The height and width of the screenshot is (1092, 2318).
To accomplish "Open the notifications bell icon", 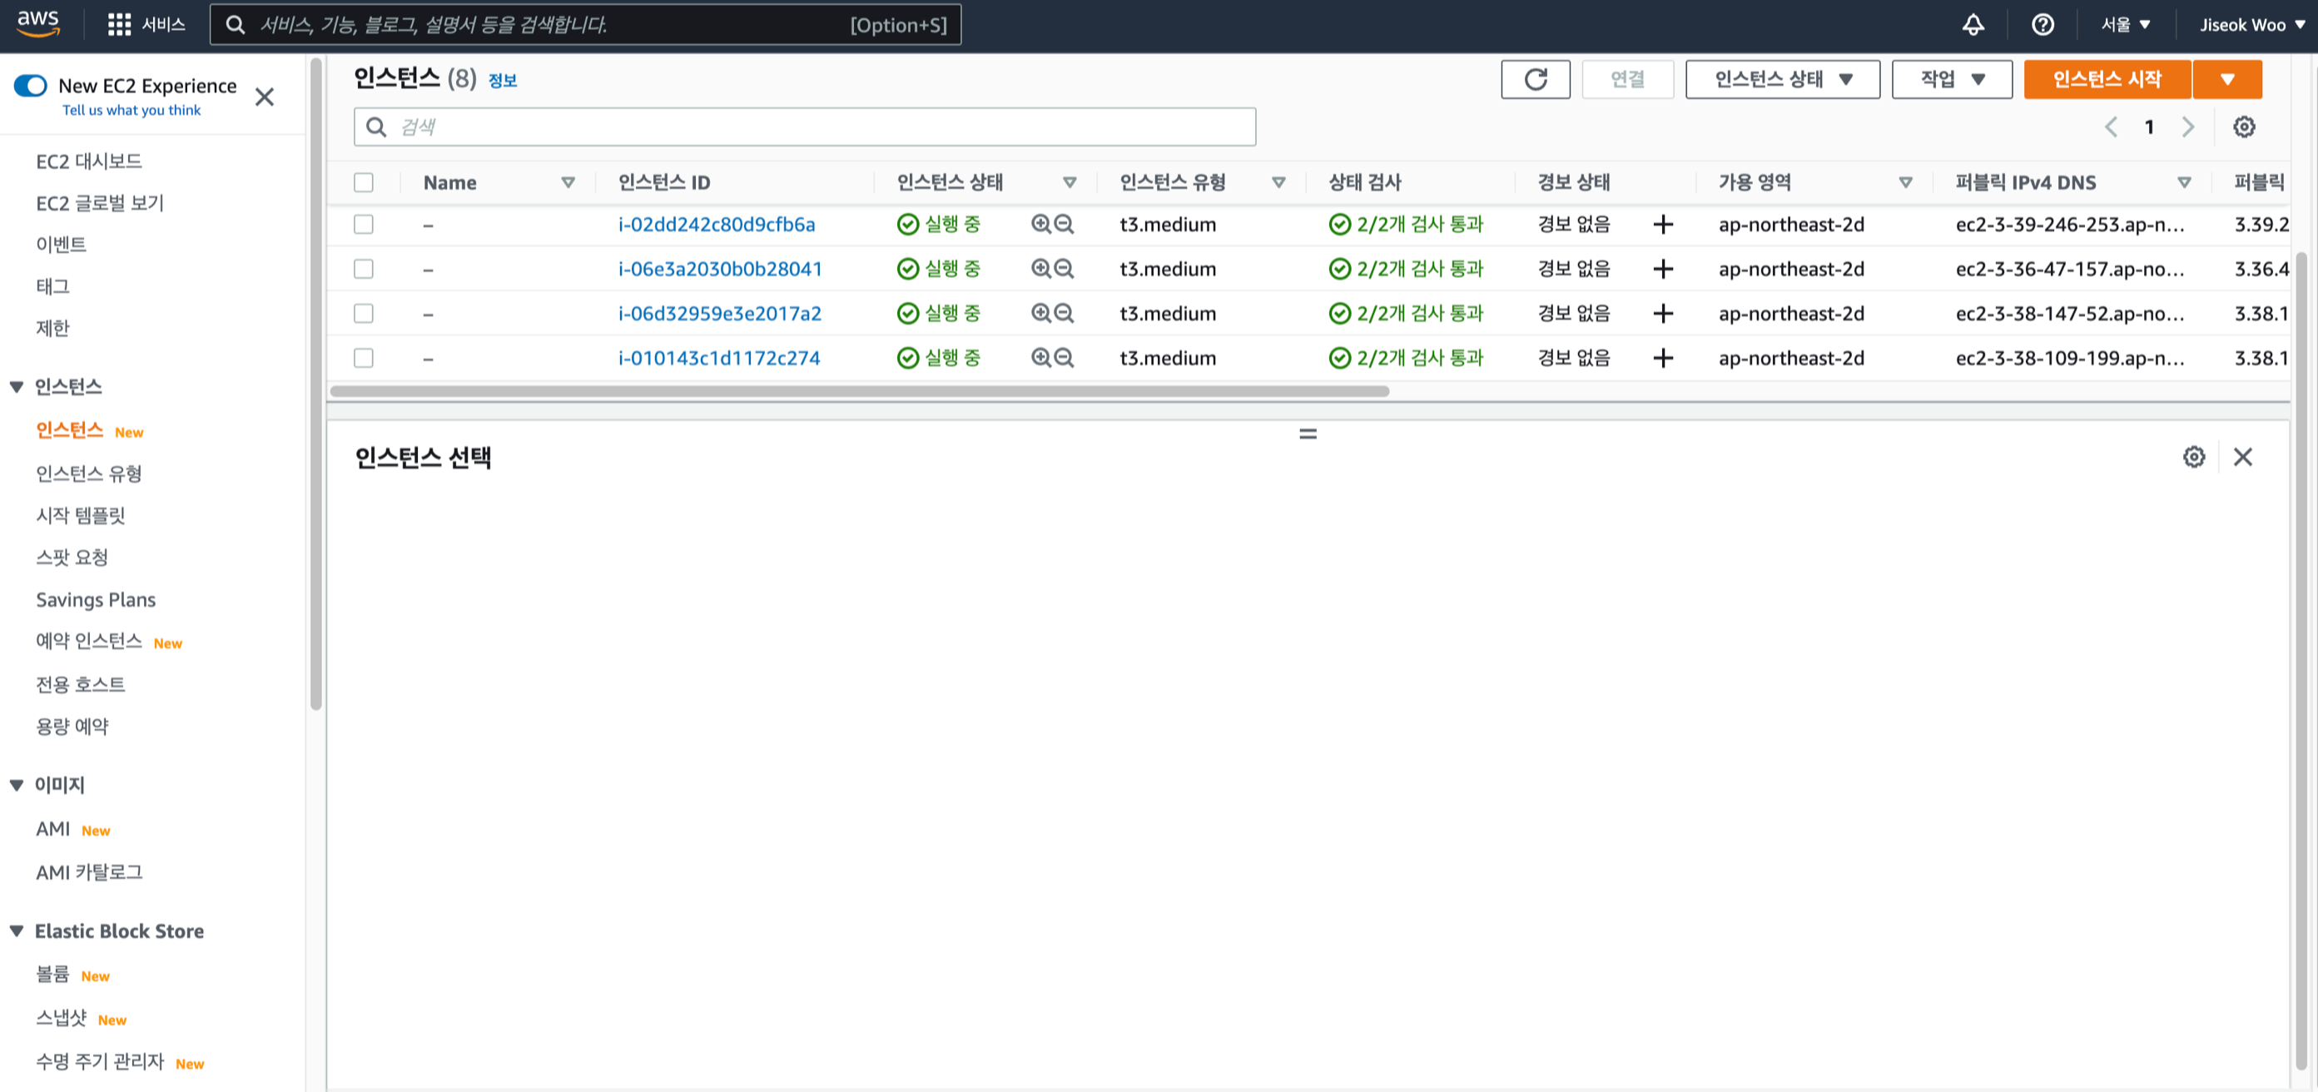I will pos(1973,24).
